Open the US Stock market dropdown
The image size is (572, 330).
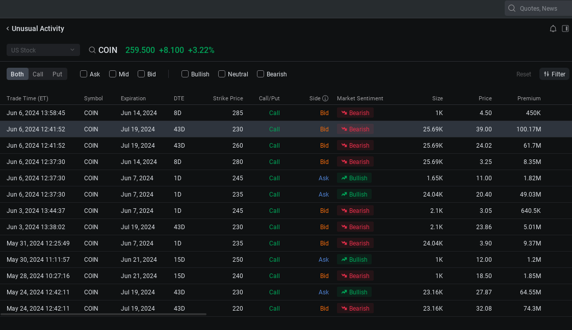[43, 50]
